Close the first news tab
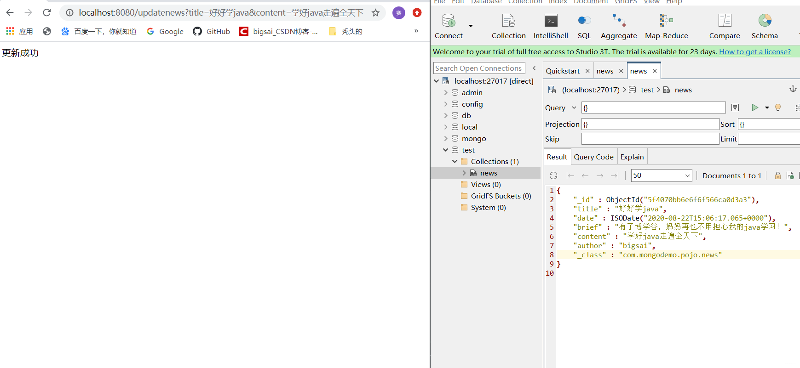Image resolution: width=800 pixels, height=368 pixels. click(621, 71)
